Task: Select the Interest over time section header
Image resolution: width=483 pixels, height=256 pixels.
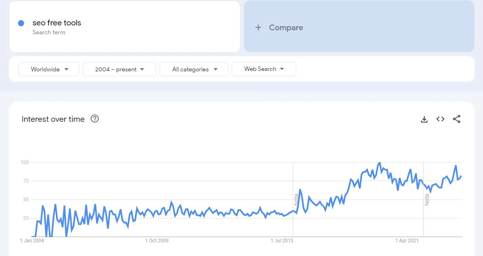Action: (53, 119)
